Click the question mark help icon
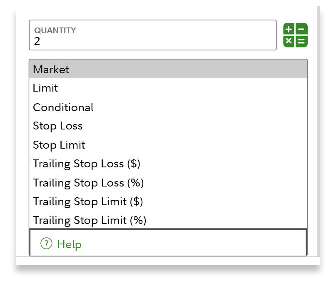Screen dimensions: 336x281 (46, 244)
